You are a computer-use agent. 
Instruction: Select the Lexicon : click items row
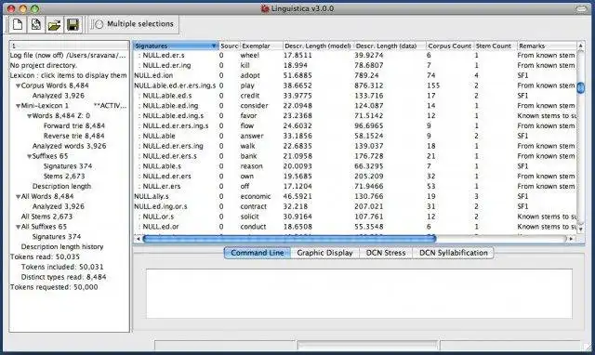[68, 75]
